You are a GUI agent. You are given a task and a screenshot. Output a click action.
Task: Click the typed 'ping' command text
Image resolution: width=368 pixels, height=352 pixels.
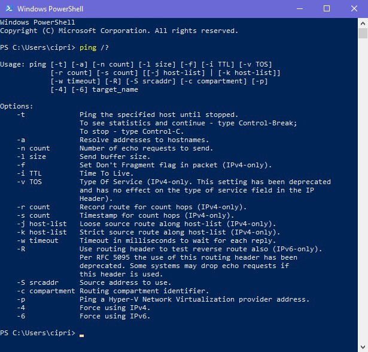pyautogui.click(x=88, y=47)
